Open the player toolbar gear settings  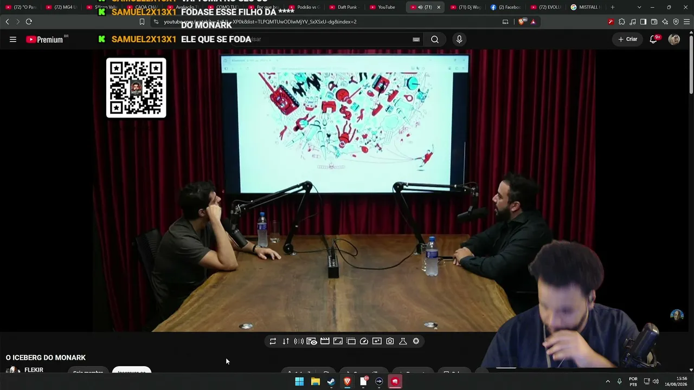416,341
